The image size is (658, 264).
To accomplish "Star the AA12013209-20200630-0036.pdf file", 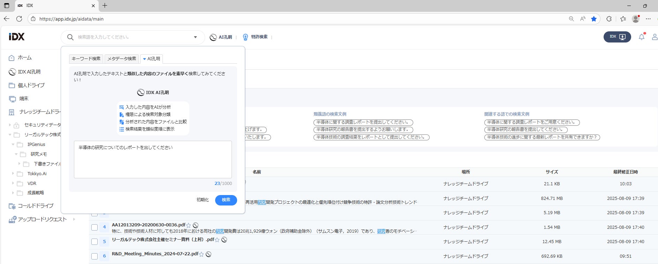I will (189, 225).
